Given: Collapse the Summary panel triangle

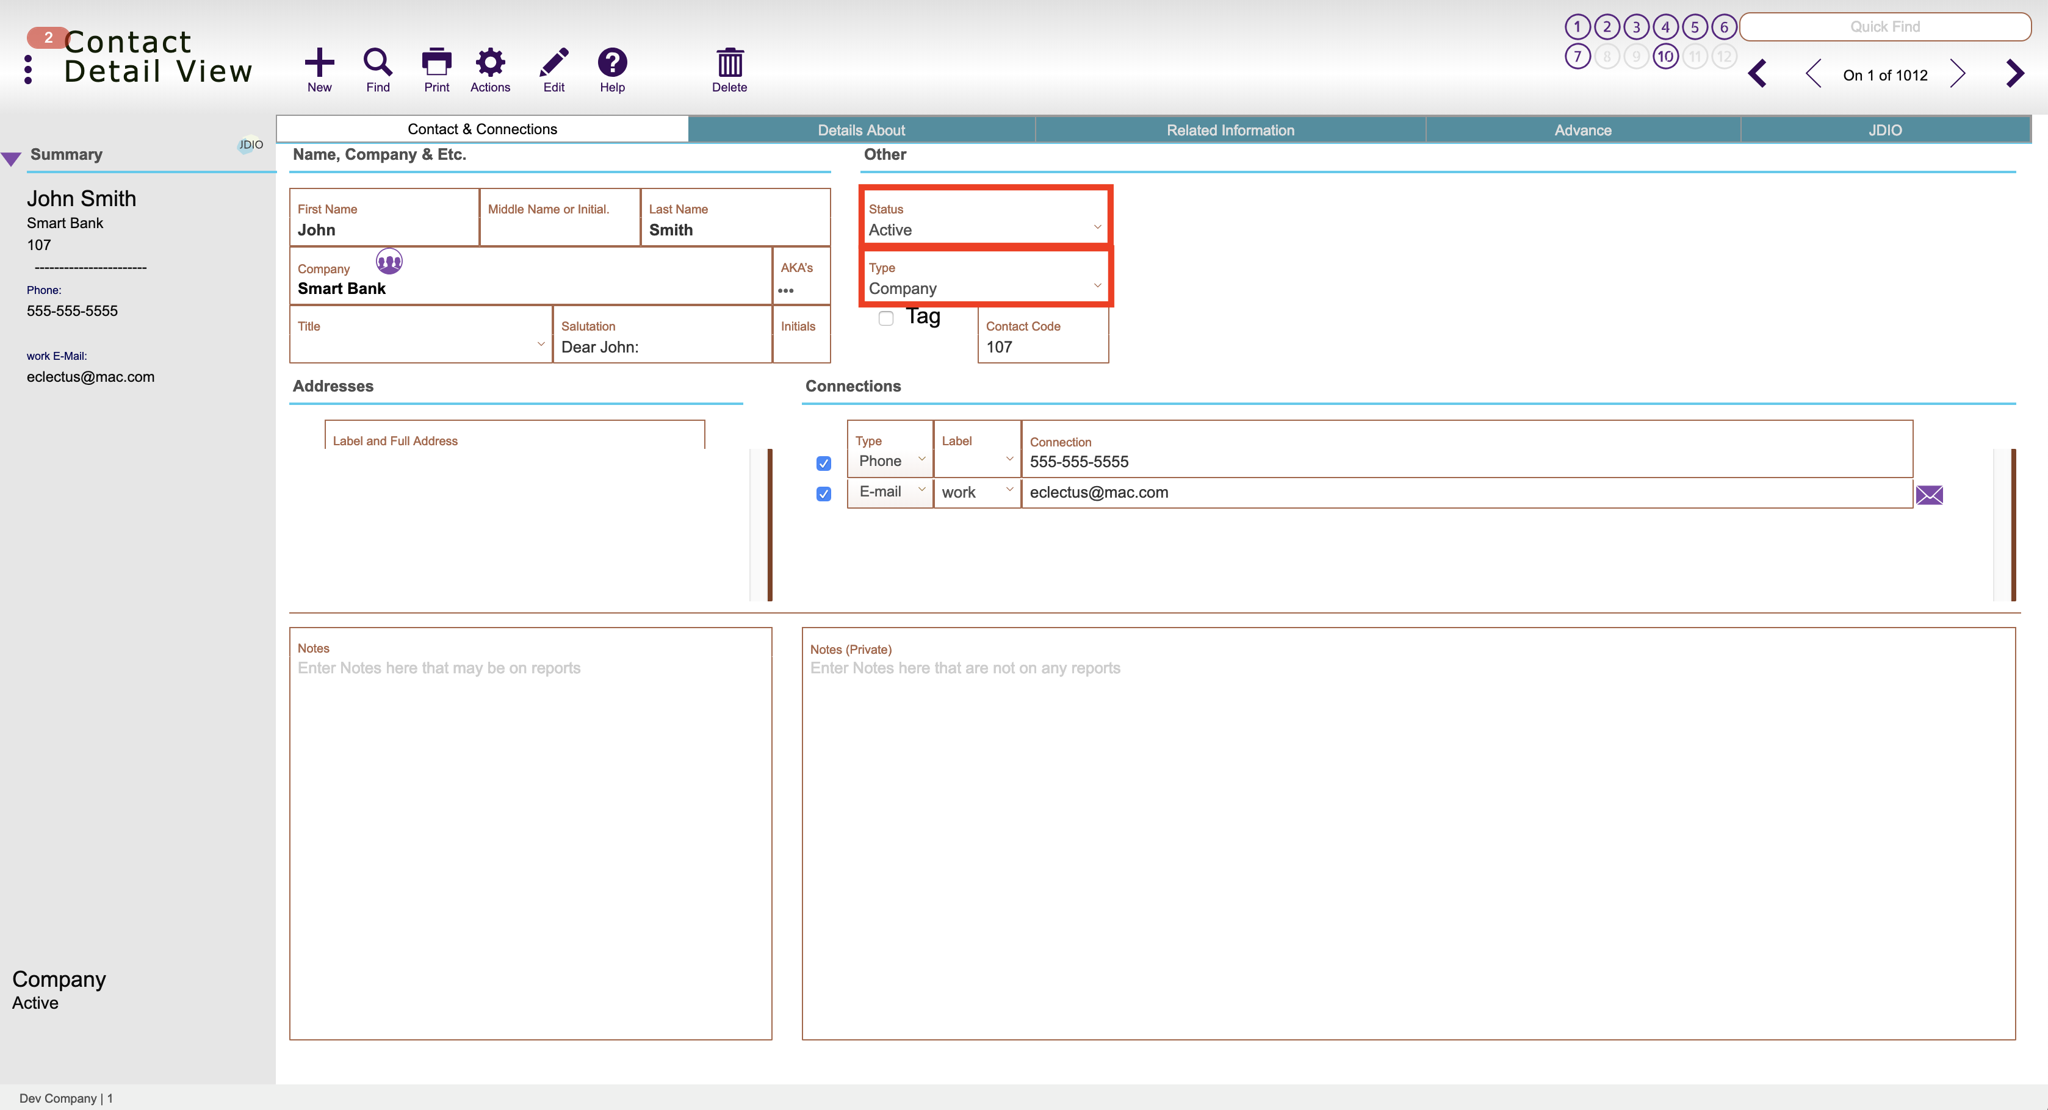Looking at the screenshot, I should pos(11,158).
